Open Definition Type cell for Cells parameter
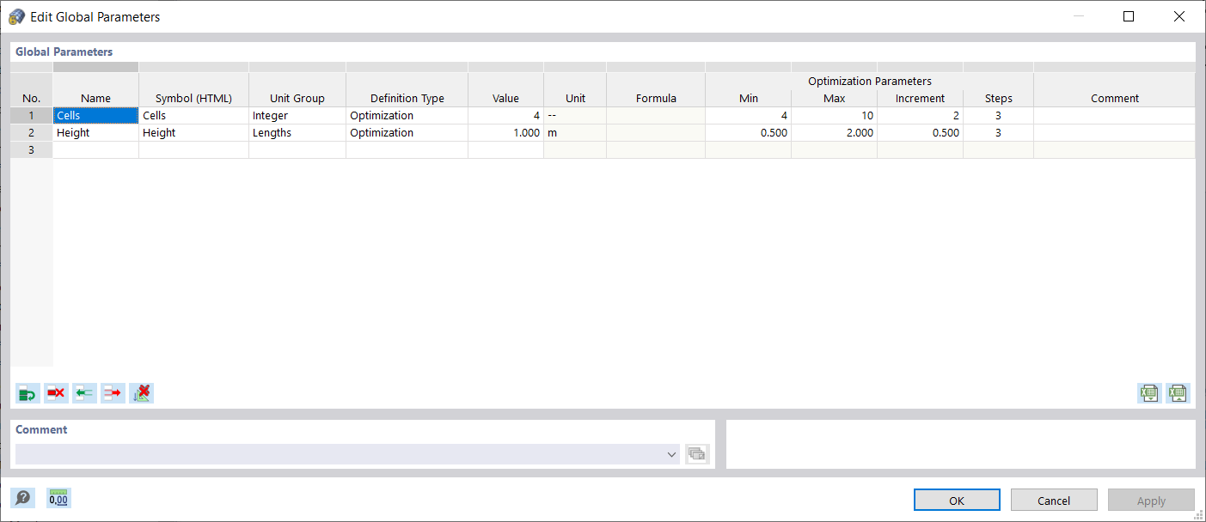The image size is (1206, 522). click(x=406, y=114)
